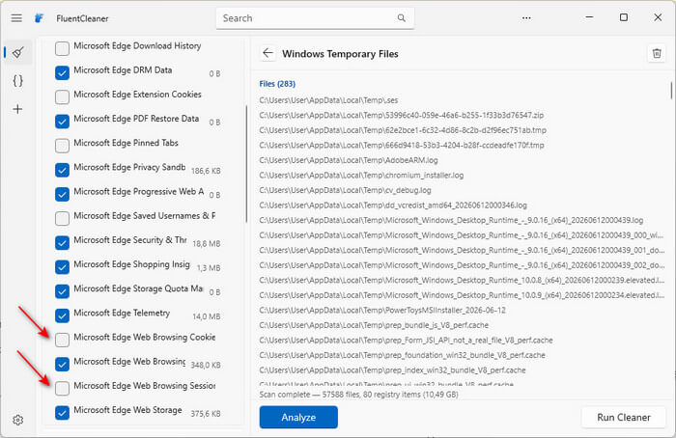Click the Files (283) heading

[x=277, y=84]
